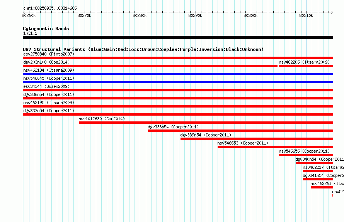Select the black 1p31.1 cytogenetic band bar

click(x=178, y=37)
